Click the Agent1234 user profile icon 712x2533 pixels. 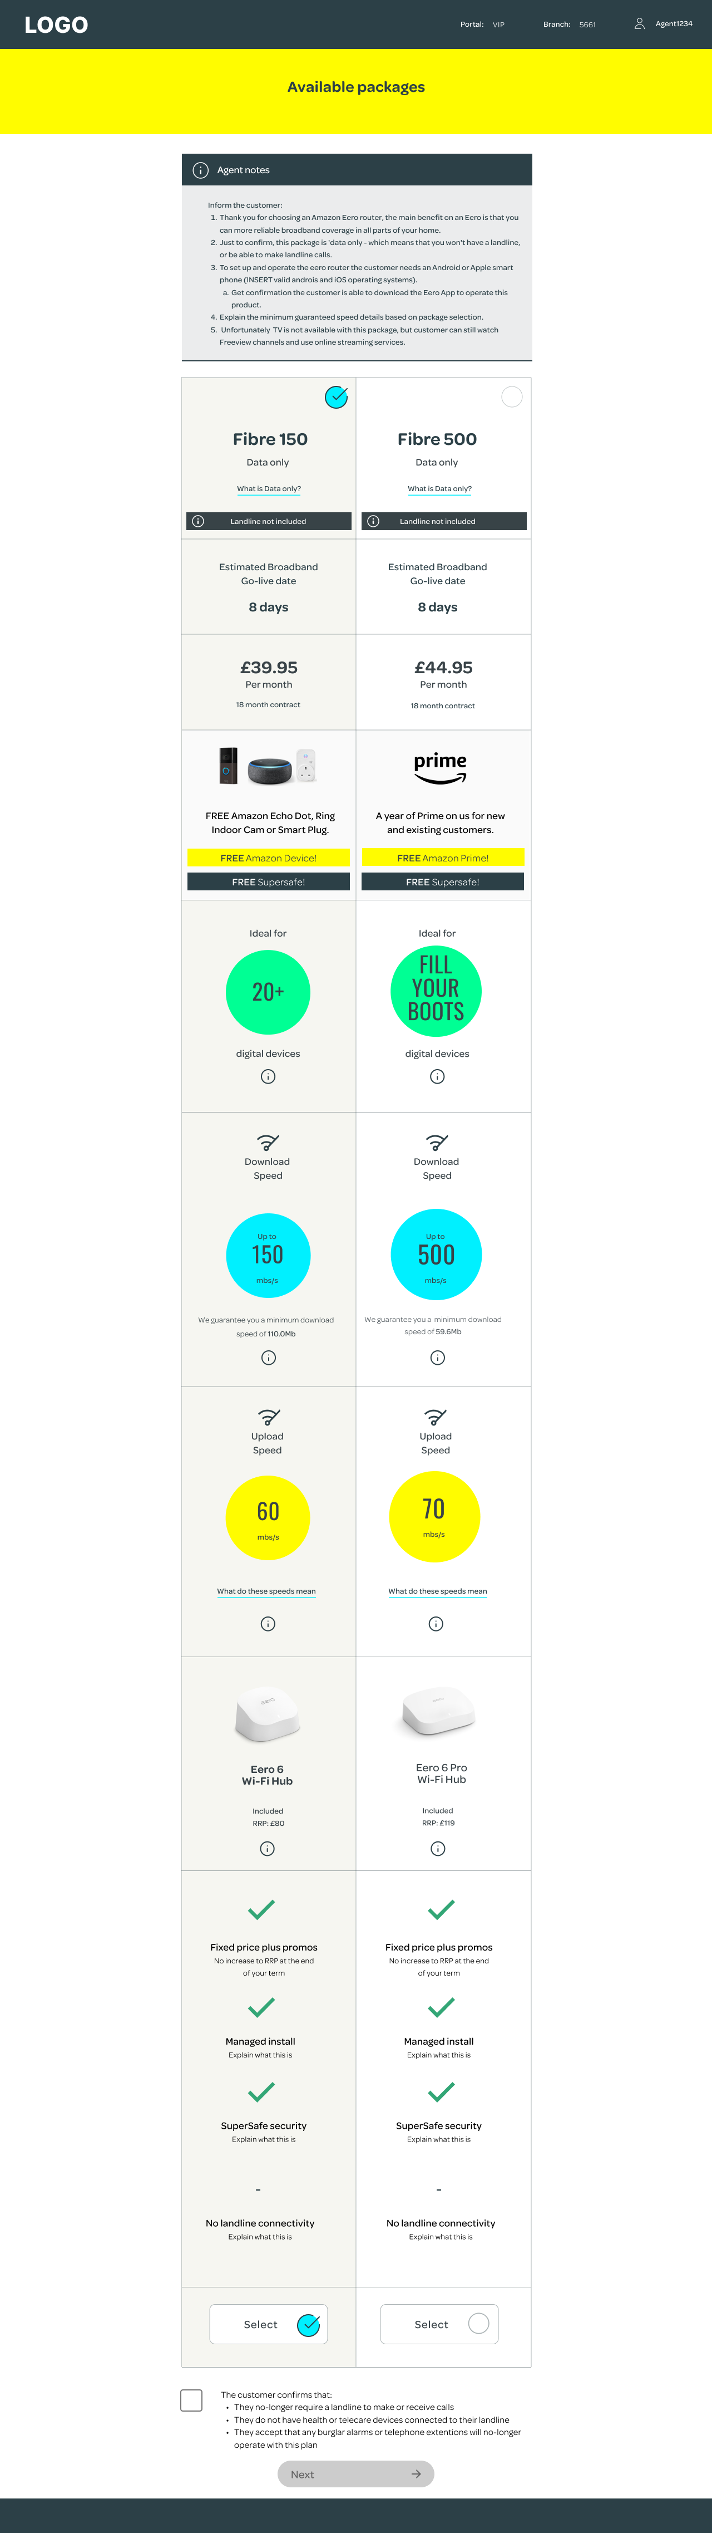coord(639,23)
